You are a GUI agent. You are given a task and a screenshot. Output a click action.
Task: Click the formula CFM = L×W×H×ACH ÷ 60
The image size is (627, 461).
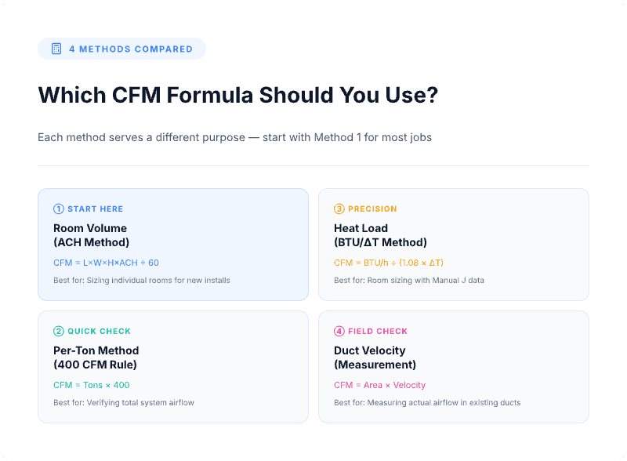106,263
